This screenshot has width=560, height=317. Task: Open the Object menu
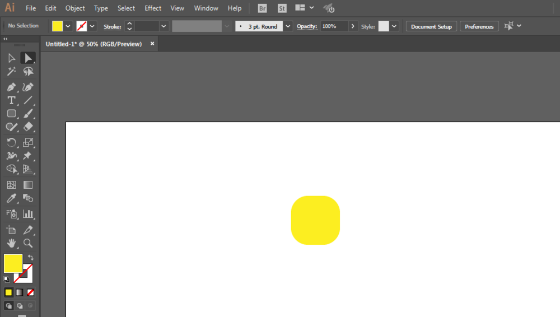coord(75,8)
